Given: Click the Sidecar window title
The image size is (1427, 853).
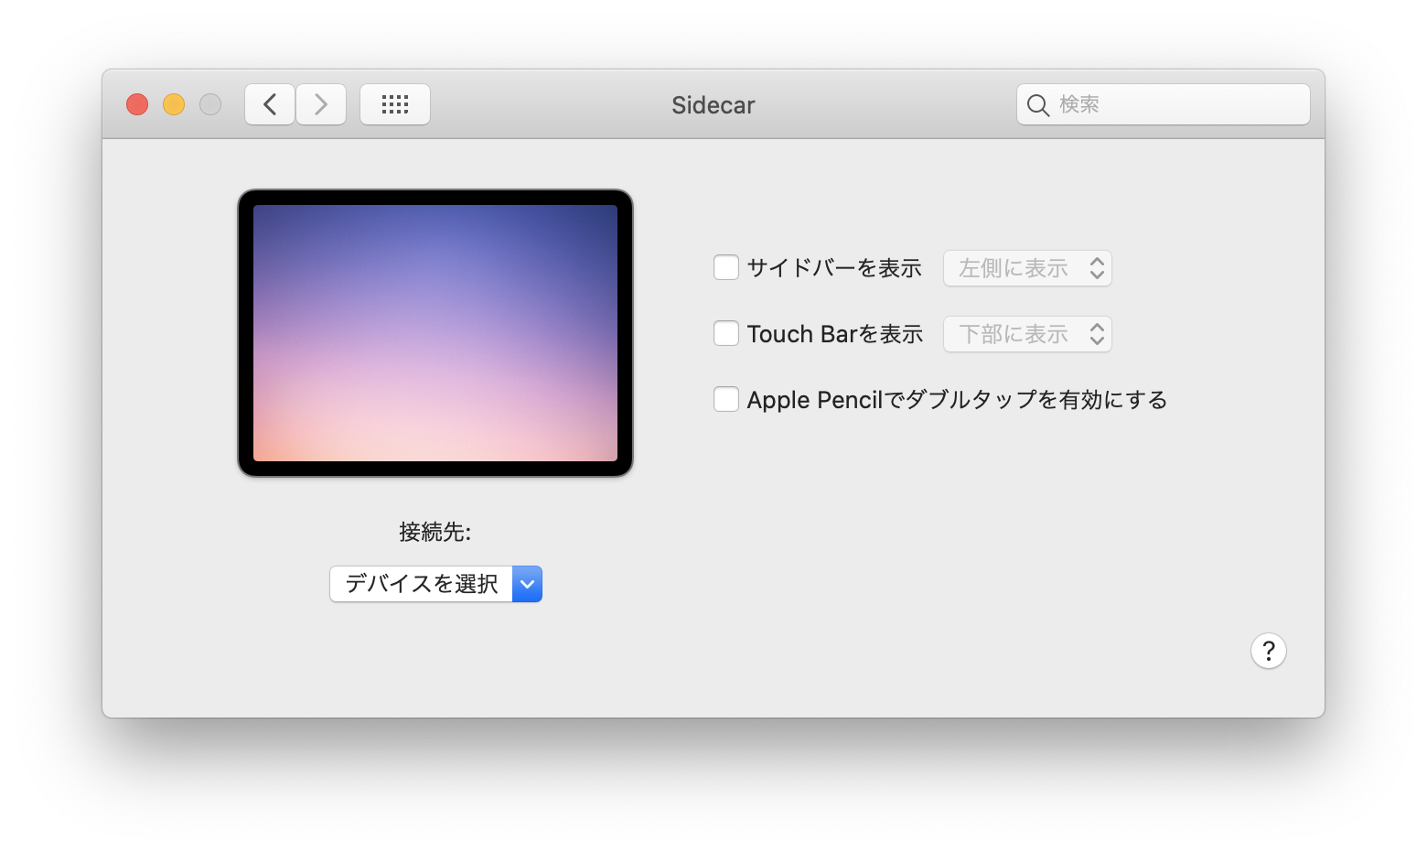Looking at the screenshot, I should point(713,105).
